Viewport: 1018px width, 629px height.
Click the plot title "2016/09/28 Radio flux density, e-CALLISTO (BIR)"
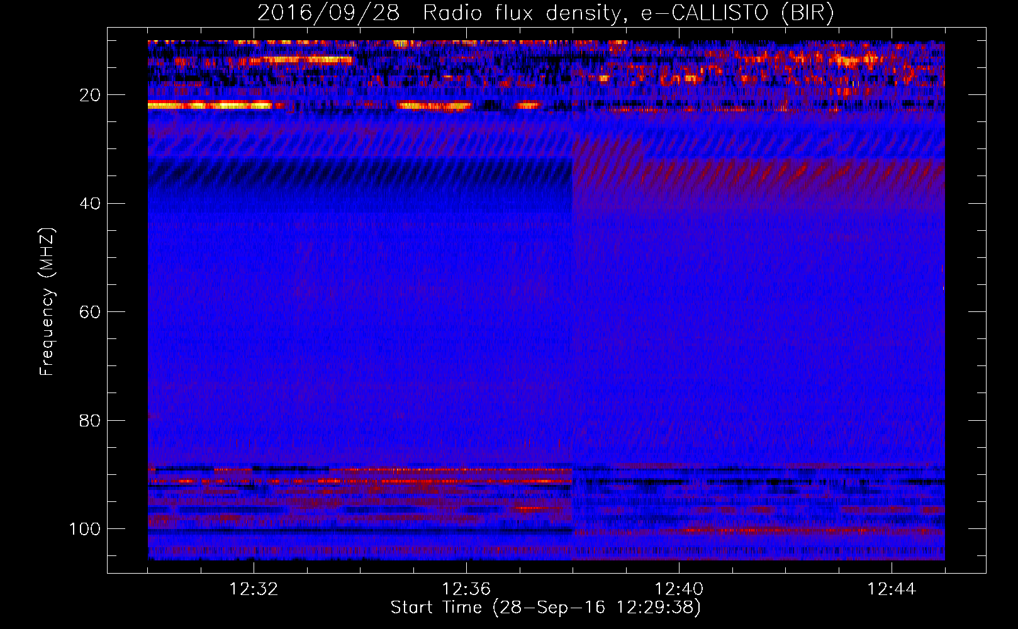tap(545, 13)
